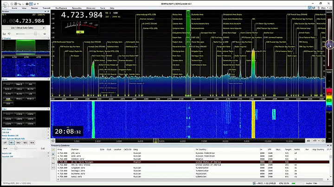The height and width of the screenshot is (187, 334).
Task: Choose the 3.6kHz filter button
Action: 31,124
